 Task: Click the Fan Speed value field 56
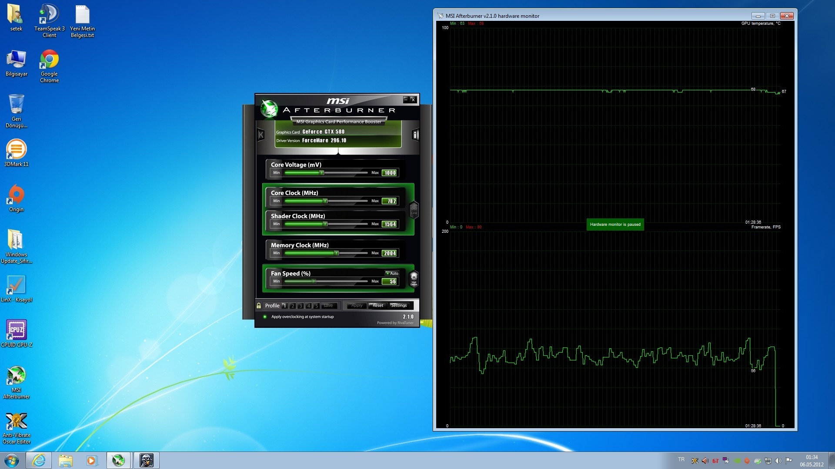click(389, 281)
